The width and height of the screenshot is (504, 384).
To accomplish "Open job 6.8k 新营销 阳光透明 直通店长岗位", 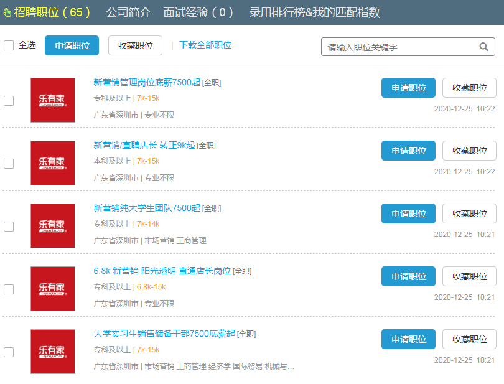I will [162, 271].
